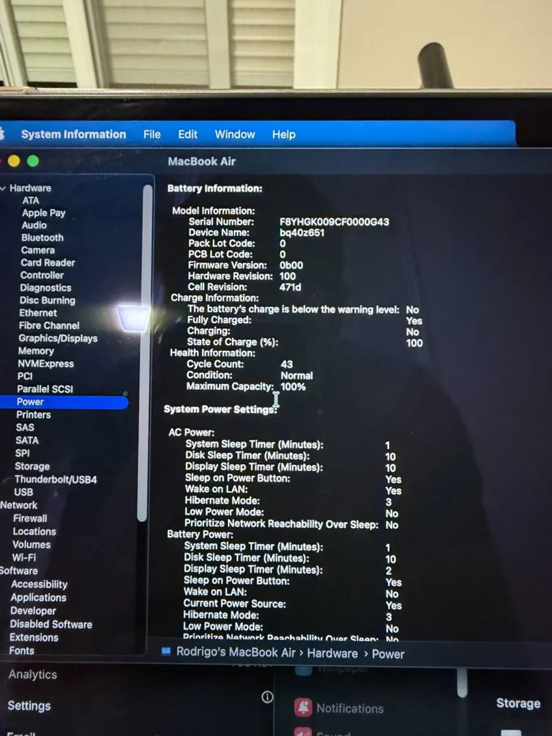Click the Storage label in background window
Viewport: 552px width, 736px height.
tap(518, 703)
